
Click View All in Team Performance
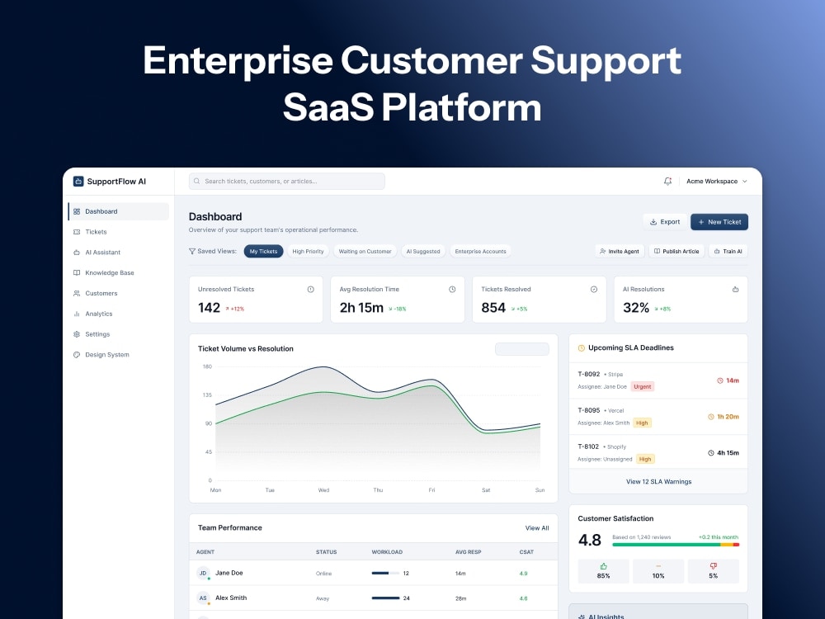(537, 528)
